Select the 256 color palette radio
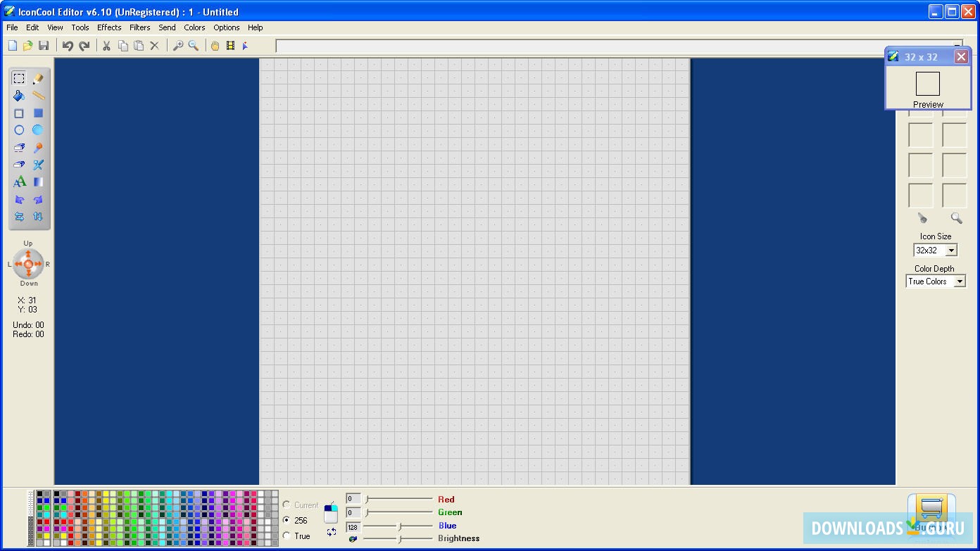This screenshot has width=980, height=551. point(287,520)
